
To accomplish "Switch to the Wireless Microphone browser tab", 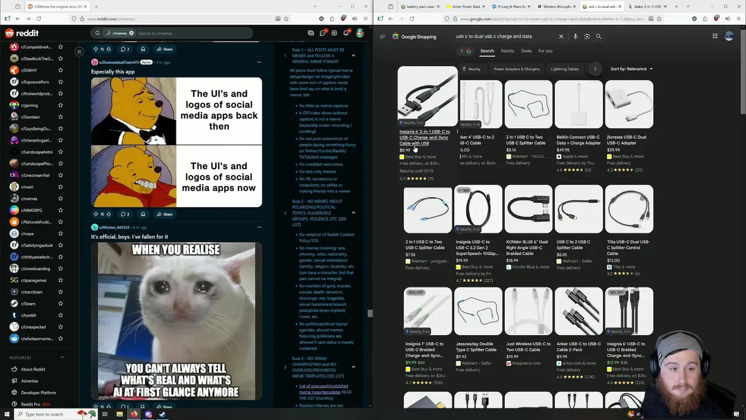I will pos(557,6).
